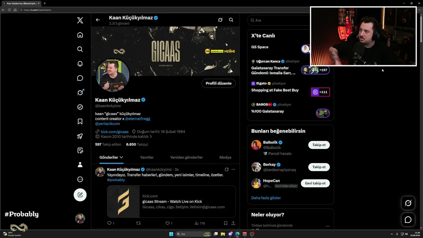Open Profile person icon in sidebar
The image size is (423, 238).
[80, 165]
